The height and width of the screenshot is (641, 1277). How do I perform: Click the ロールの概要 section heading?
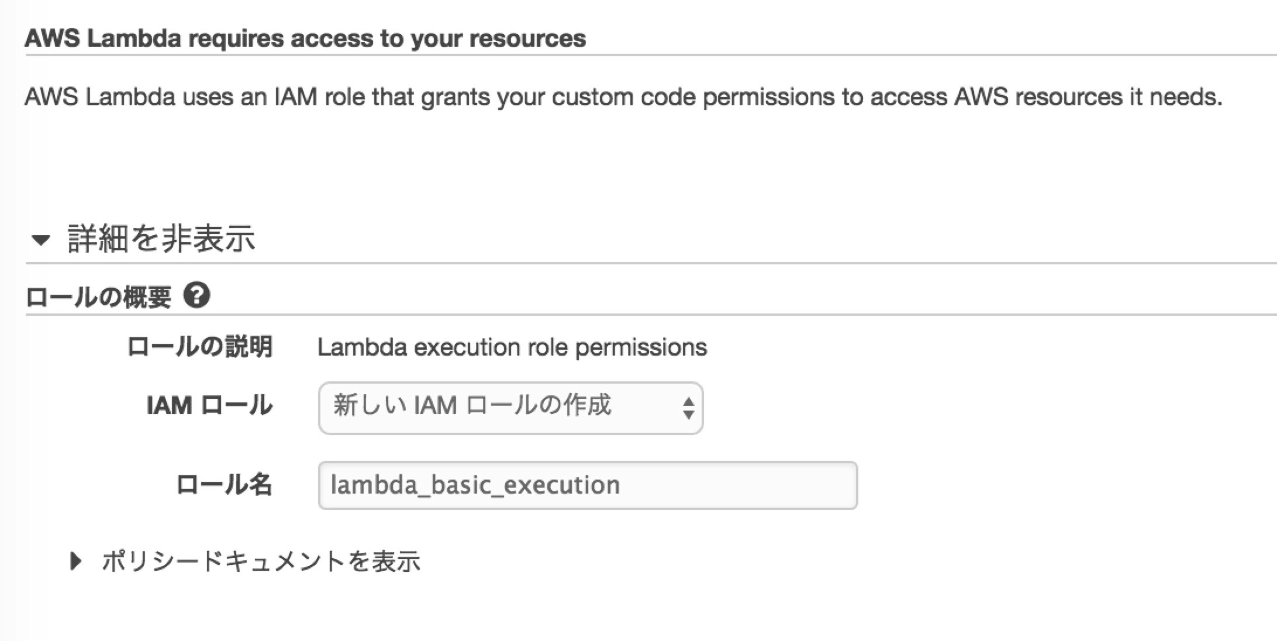pos(98,297)
